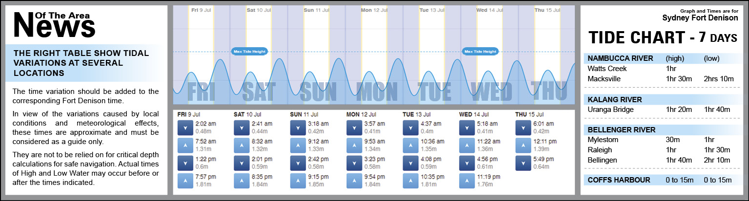Click the high tide icon for Friday 7:57 pm
The width and height of the screenshot is (749, 201).
(x=184, y=180)
